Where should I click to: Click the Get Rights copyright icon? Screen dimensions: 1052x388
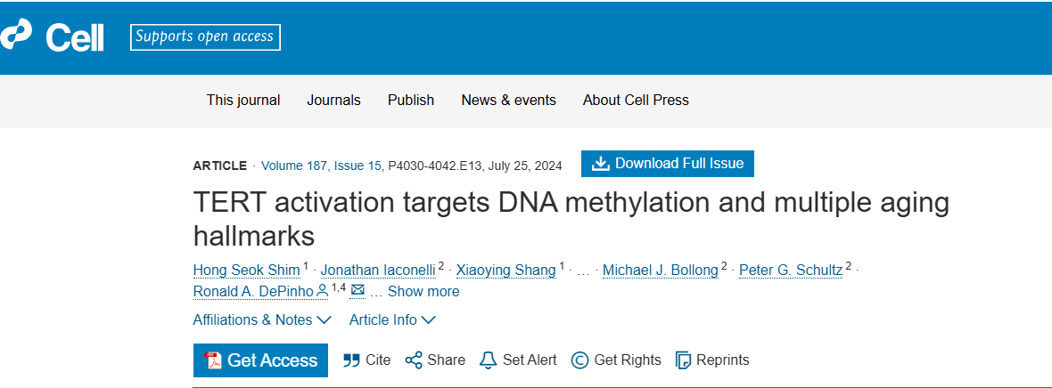579,360
